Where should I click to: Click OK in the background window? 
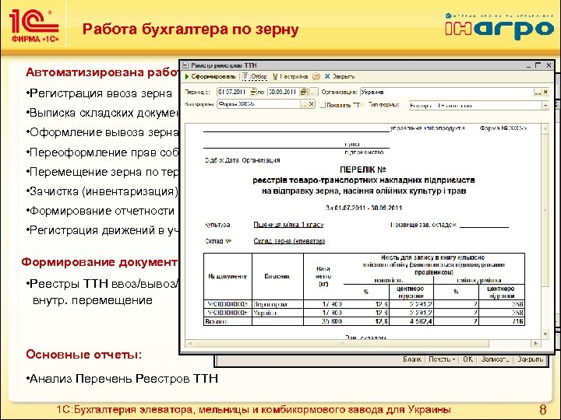(467, 359)
